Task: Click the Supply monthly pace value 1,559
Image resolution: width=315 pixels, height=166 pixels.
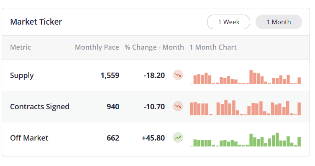Action: 110,75
